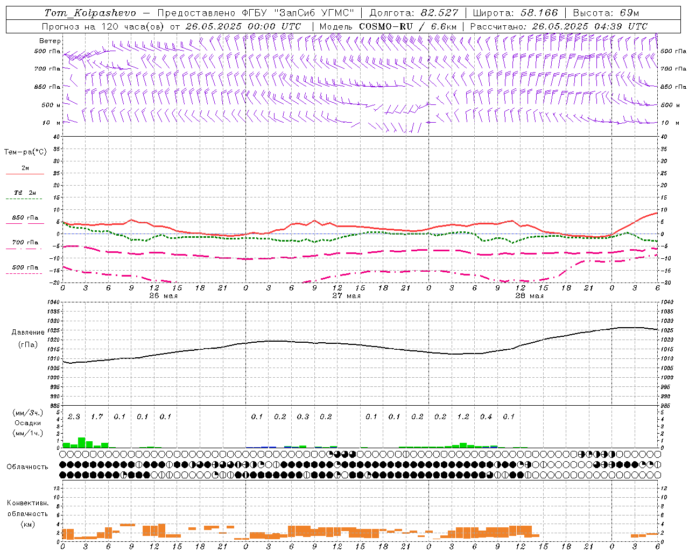Click the left-side 10 м wind level label
The image size is (689, 551).
coord(52,123)
